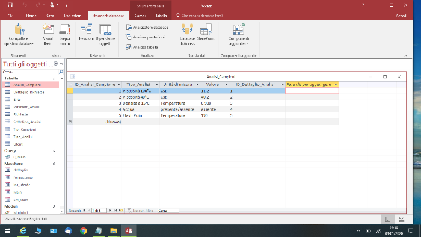Open the File tab
Viewport: 421px width, 237px height.
[x=10, y=16]
